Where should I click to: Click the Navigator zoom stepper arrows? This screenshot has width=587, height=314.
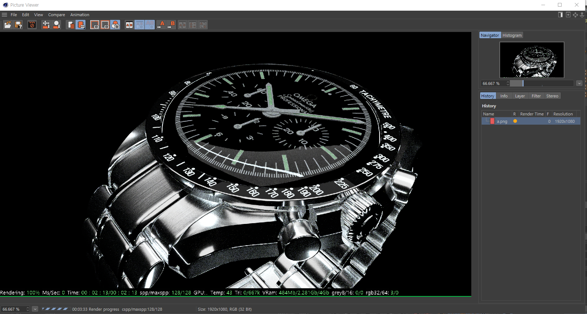[508, 83]
